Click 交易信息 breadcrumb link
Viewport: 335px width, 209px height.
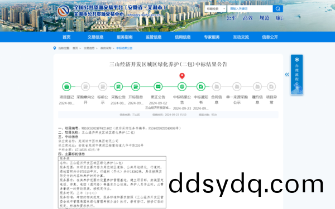coord(89,48)
